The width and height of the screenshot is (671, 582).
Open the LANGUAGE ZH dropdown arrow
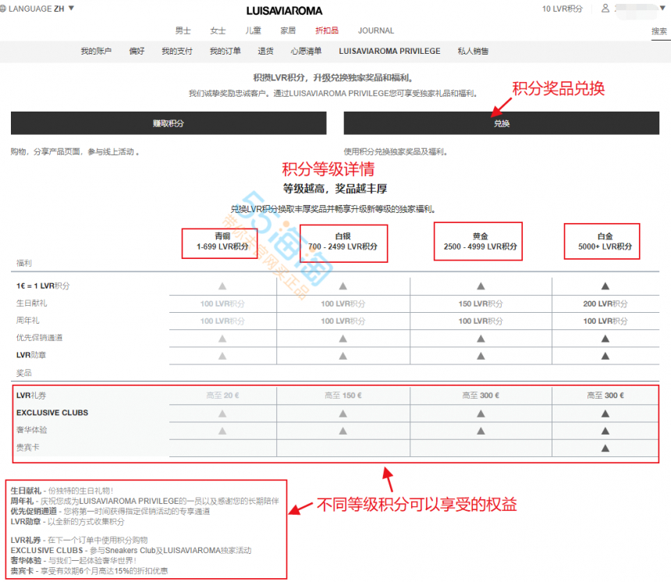72,8
